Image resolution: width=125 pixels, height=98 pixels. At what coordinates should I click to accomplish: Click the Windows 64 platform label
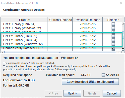point(70,58)
